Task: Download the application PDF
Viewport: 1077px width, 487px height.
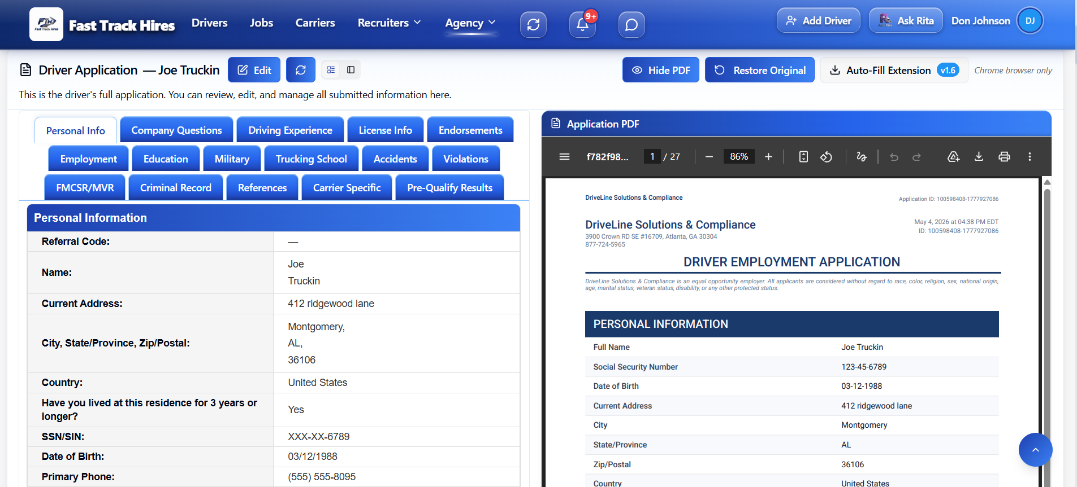Action: pyautogui.click(x=979, y=156)
